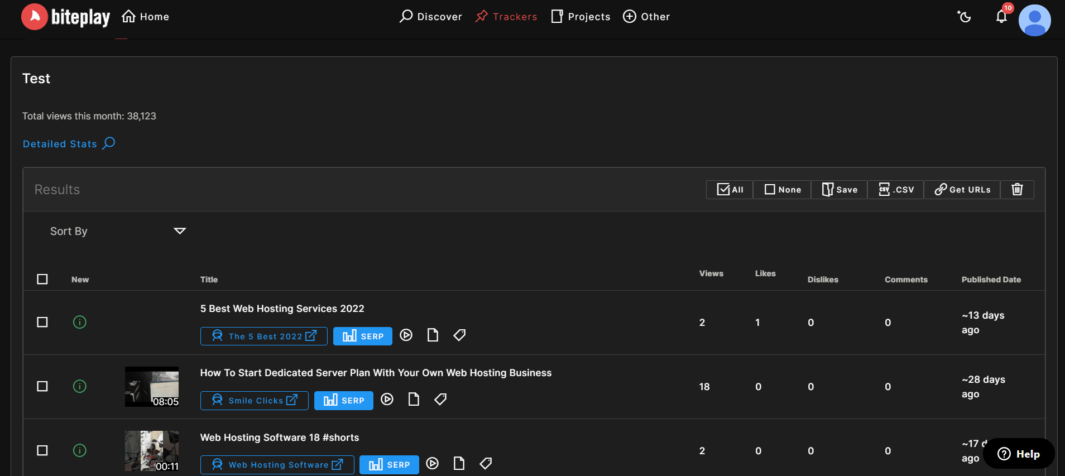Click the trash delete icon in Results
Viewport: 1065px width, 476px height.
[1017, 190]
